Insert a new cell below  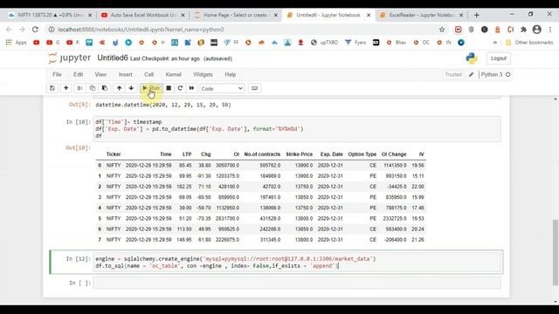pyautogui.click(x=66, y=88)
